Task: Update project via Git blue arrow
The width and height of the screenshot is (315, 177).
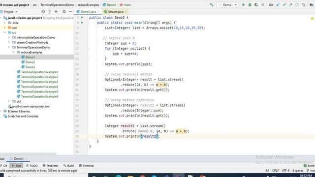Action: pyautogui.click(x=278, y=4)
